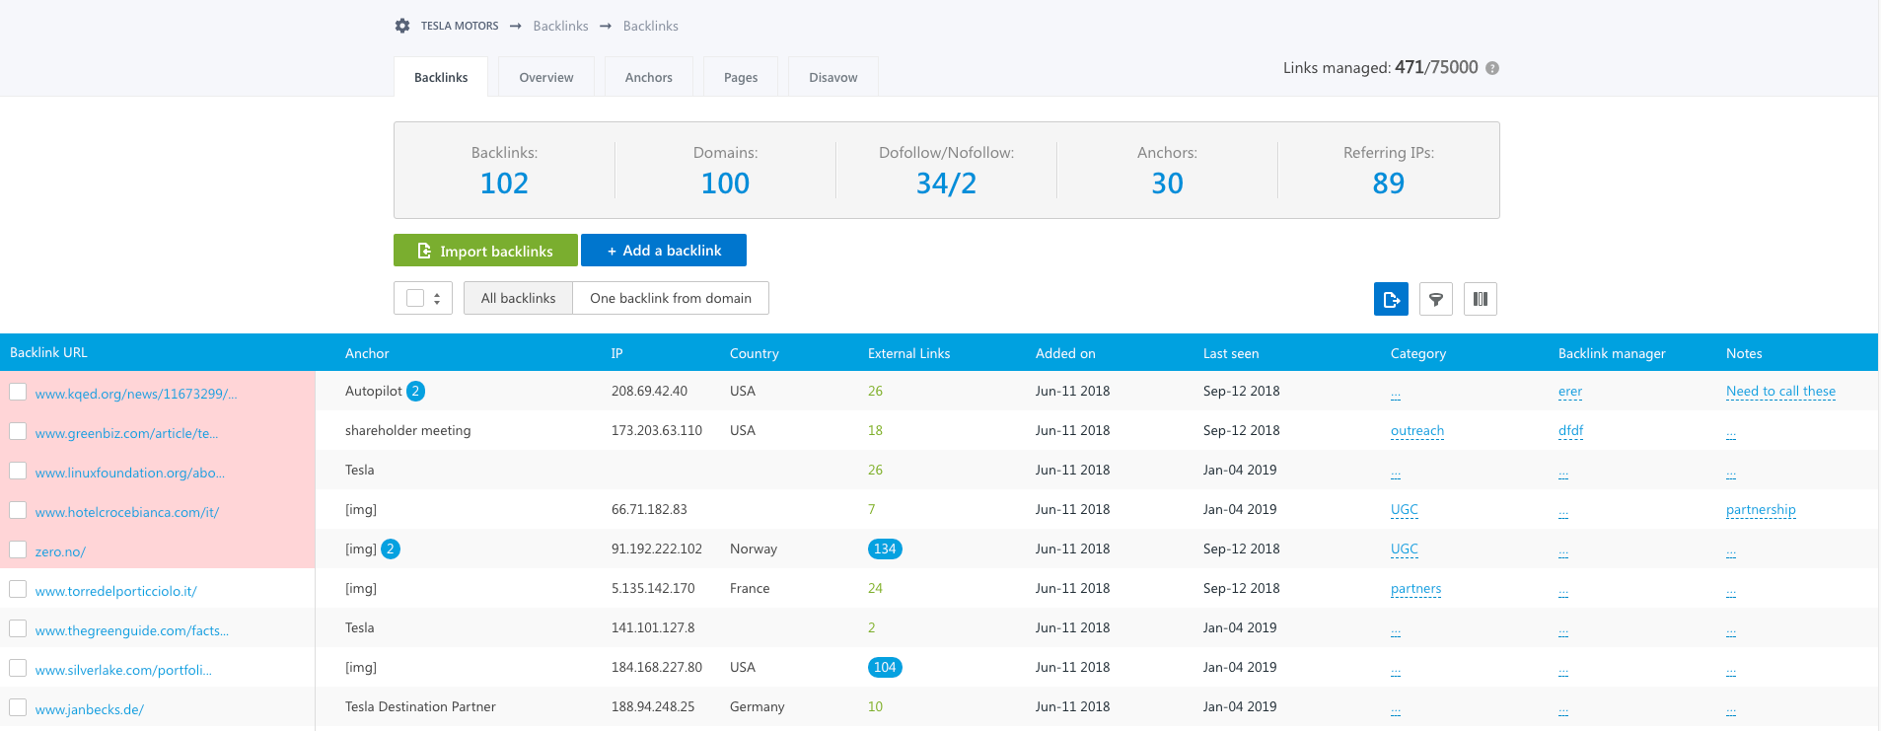Open the www.hotelcrocebianca.com/it/ backlink URL
Image resolution: width=1881 pixels, height=731 pixels.
click(x=127, y=512)
